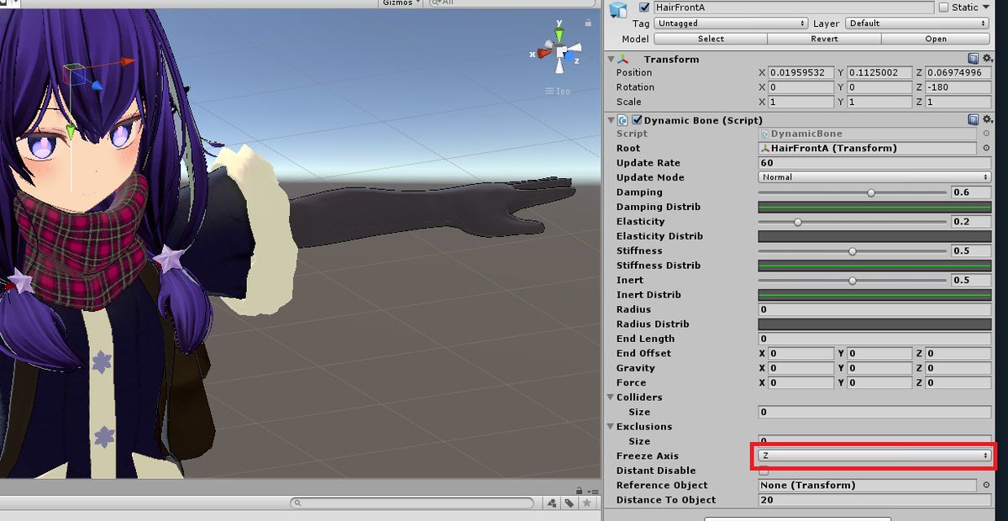Click the Transform component axes icon

623,59
